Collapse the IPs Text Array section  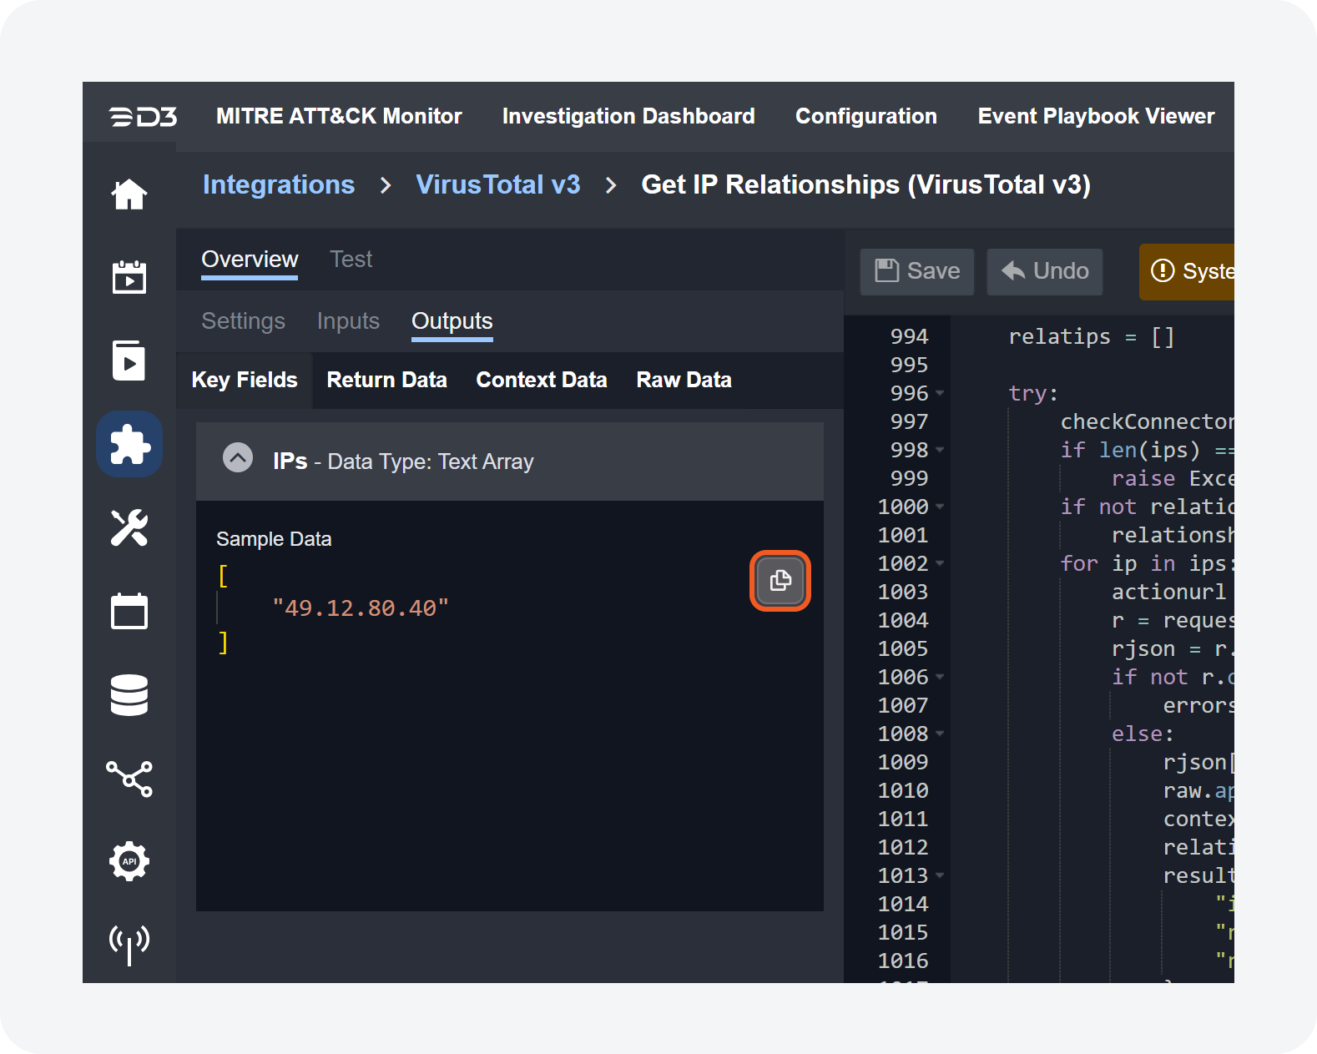click(238, 458)
